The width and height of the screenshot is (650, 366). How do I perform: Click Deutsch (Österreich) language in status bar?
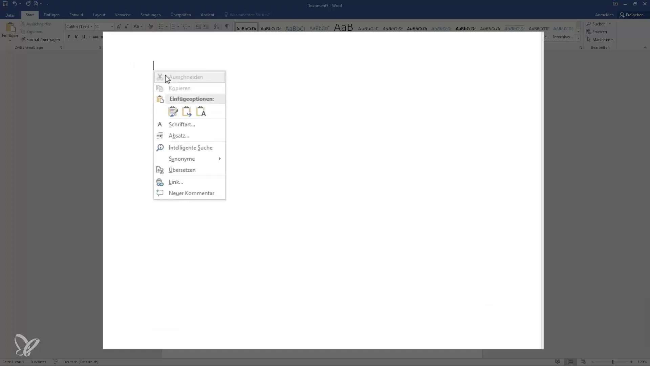point(81,362)
